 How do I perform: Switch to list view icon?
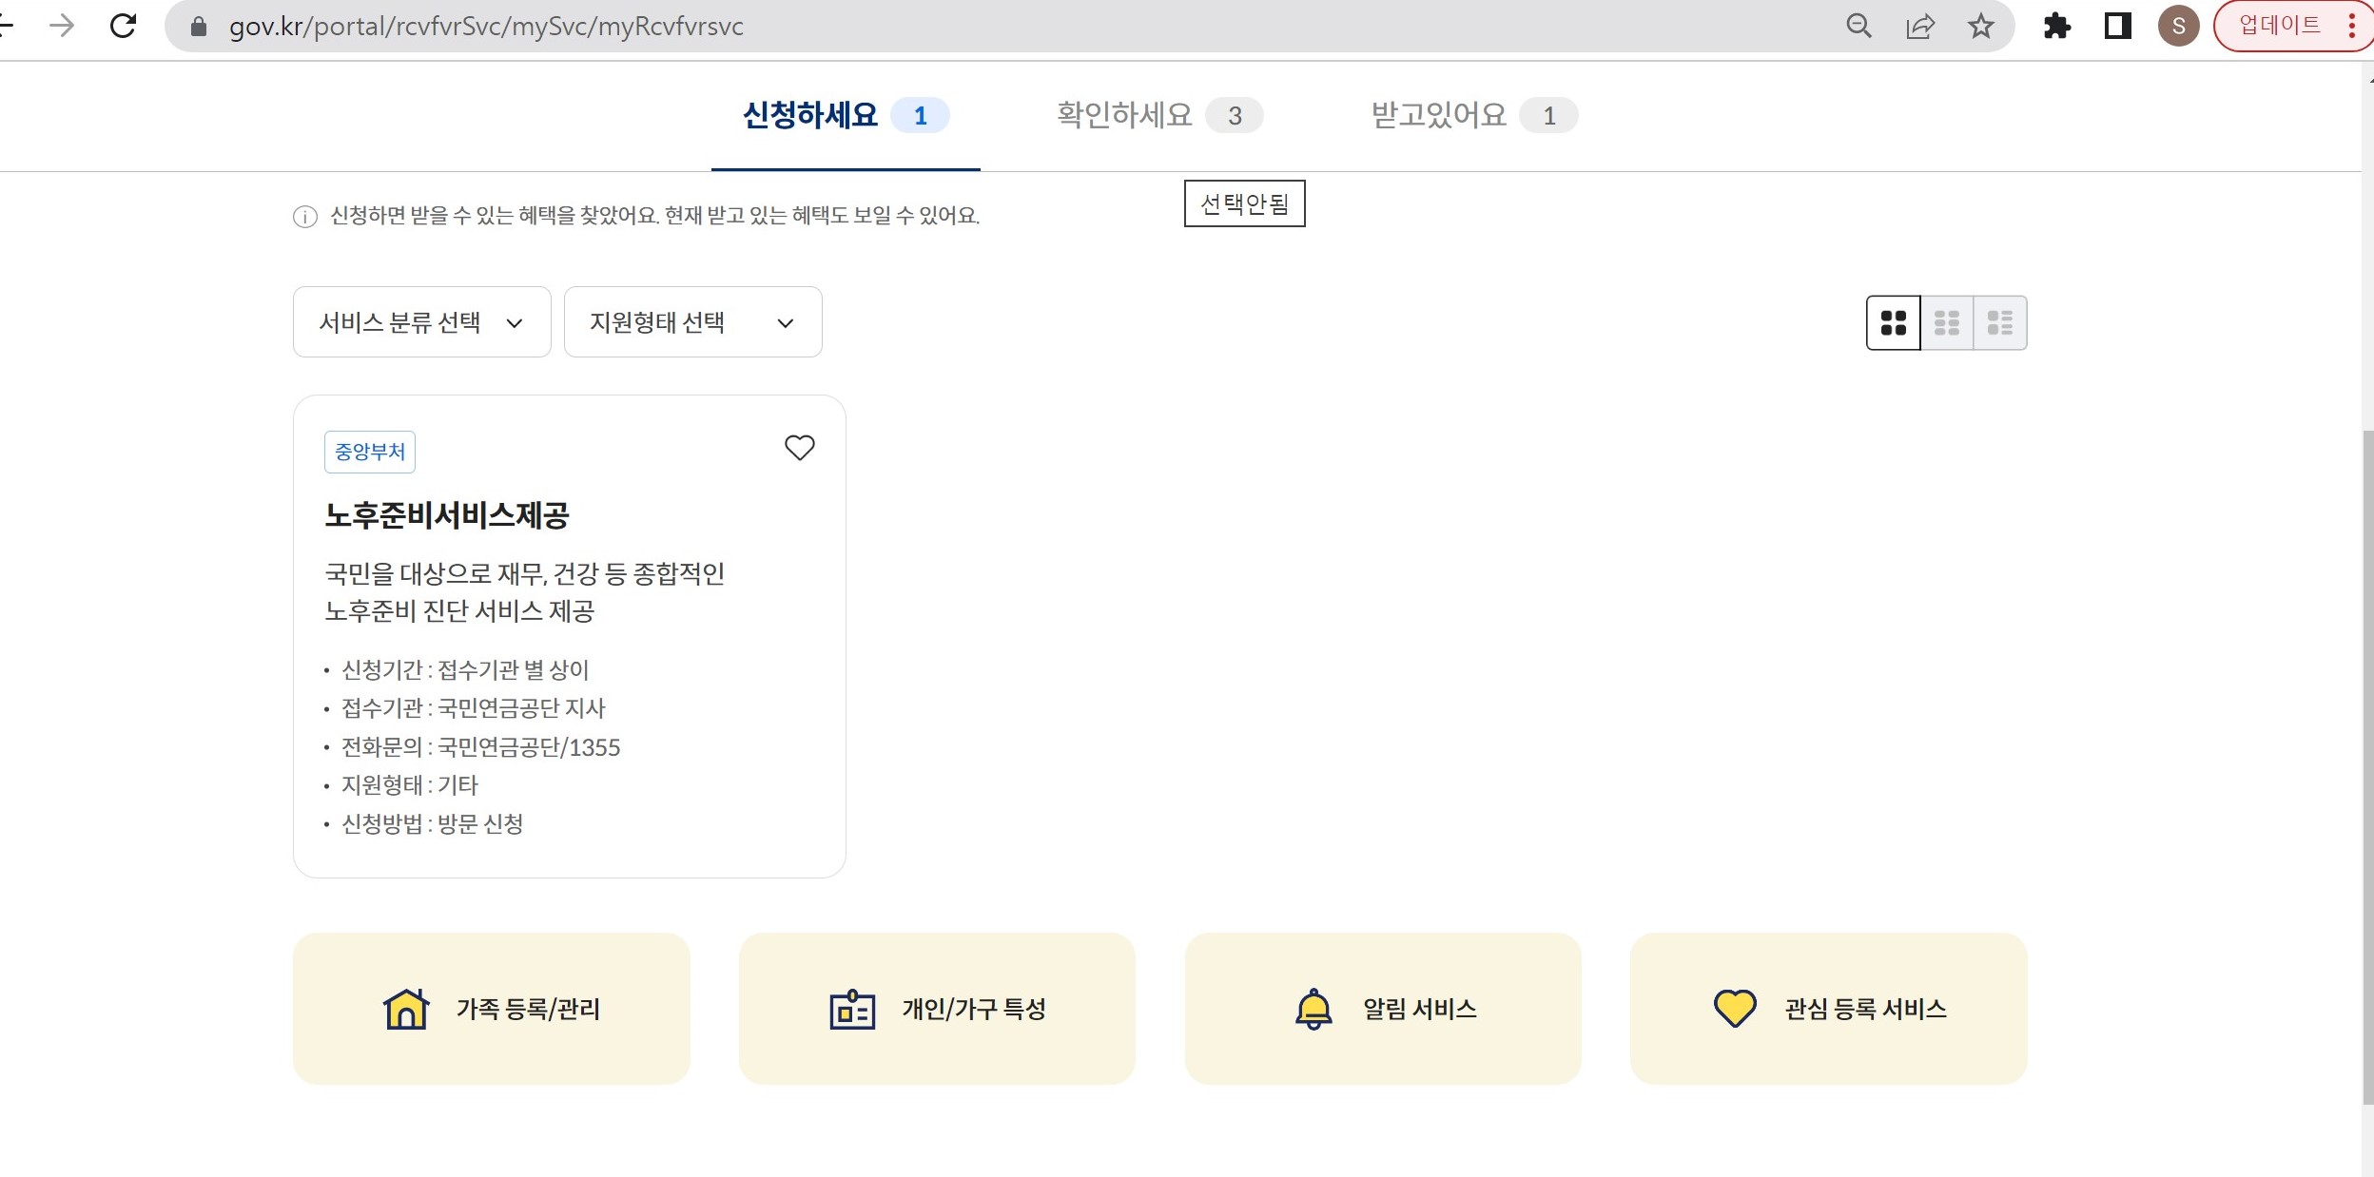[1999, 323]
